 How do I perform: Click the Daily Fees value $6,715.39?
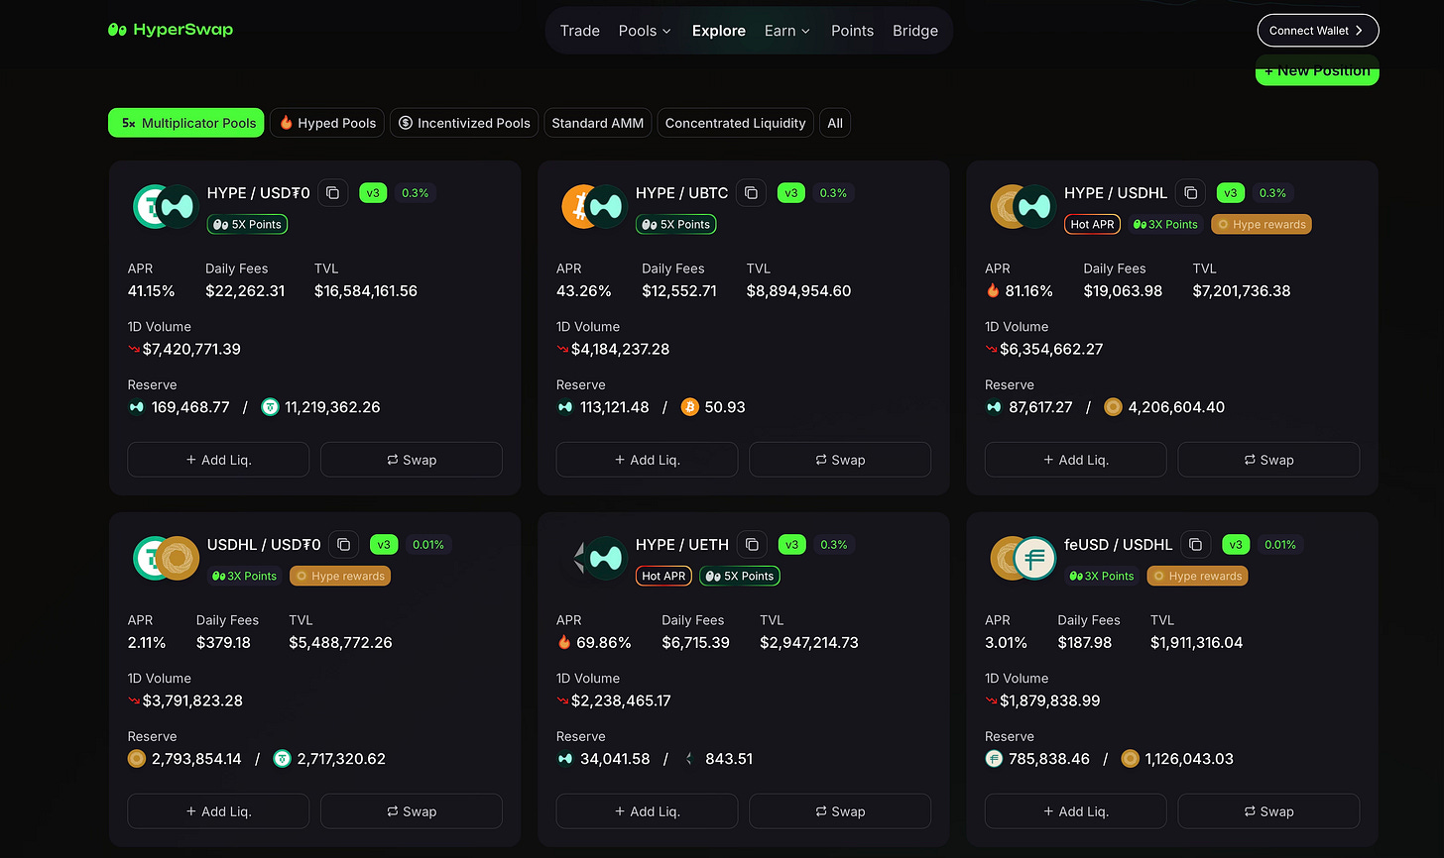[696, 643]
